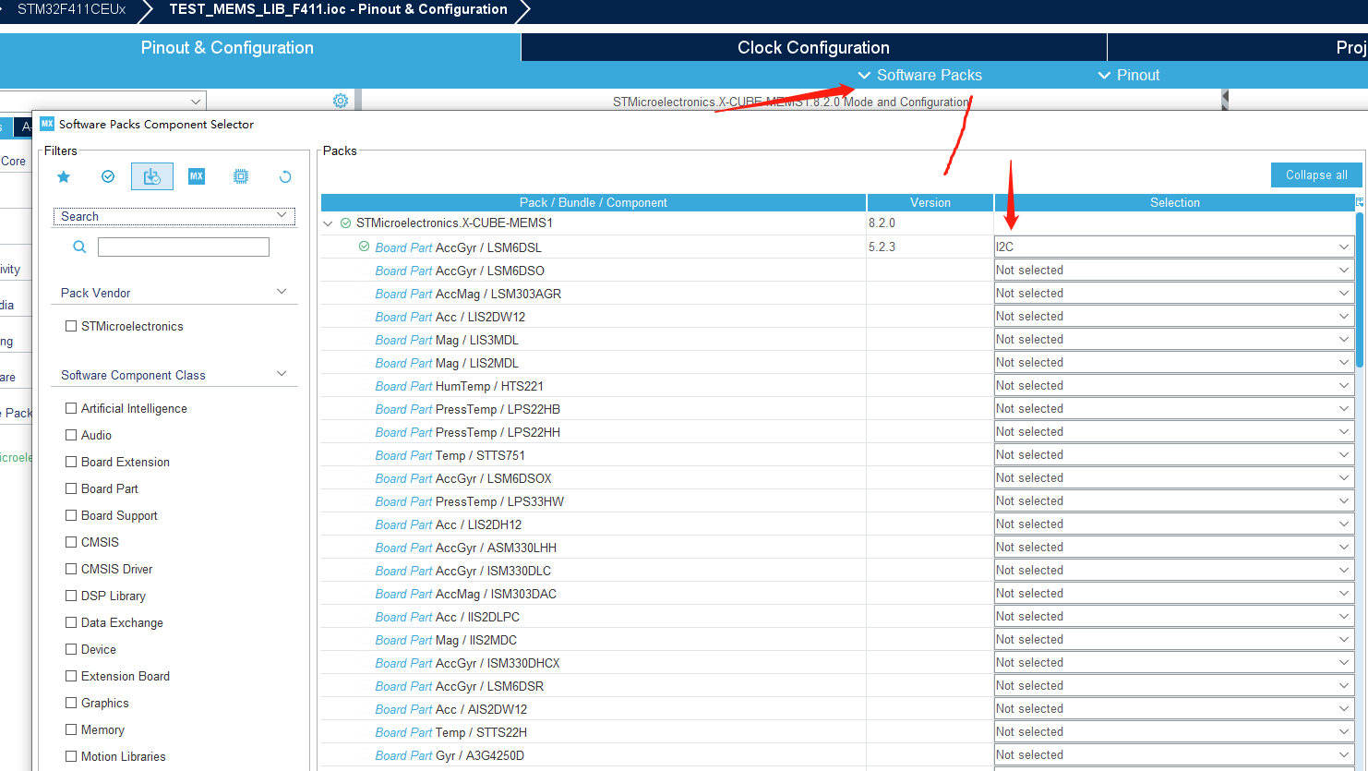
Task: Check the CMSIS checkbox
Action: (71, 542)
